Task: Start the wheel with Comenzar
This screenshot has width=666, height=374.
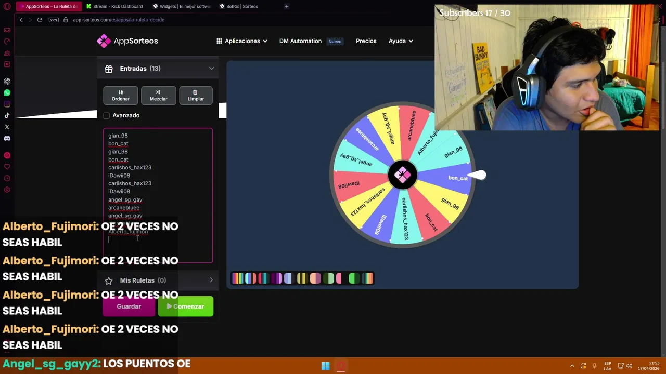Action: click(x=186, y=306)
